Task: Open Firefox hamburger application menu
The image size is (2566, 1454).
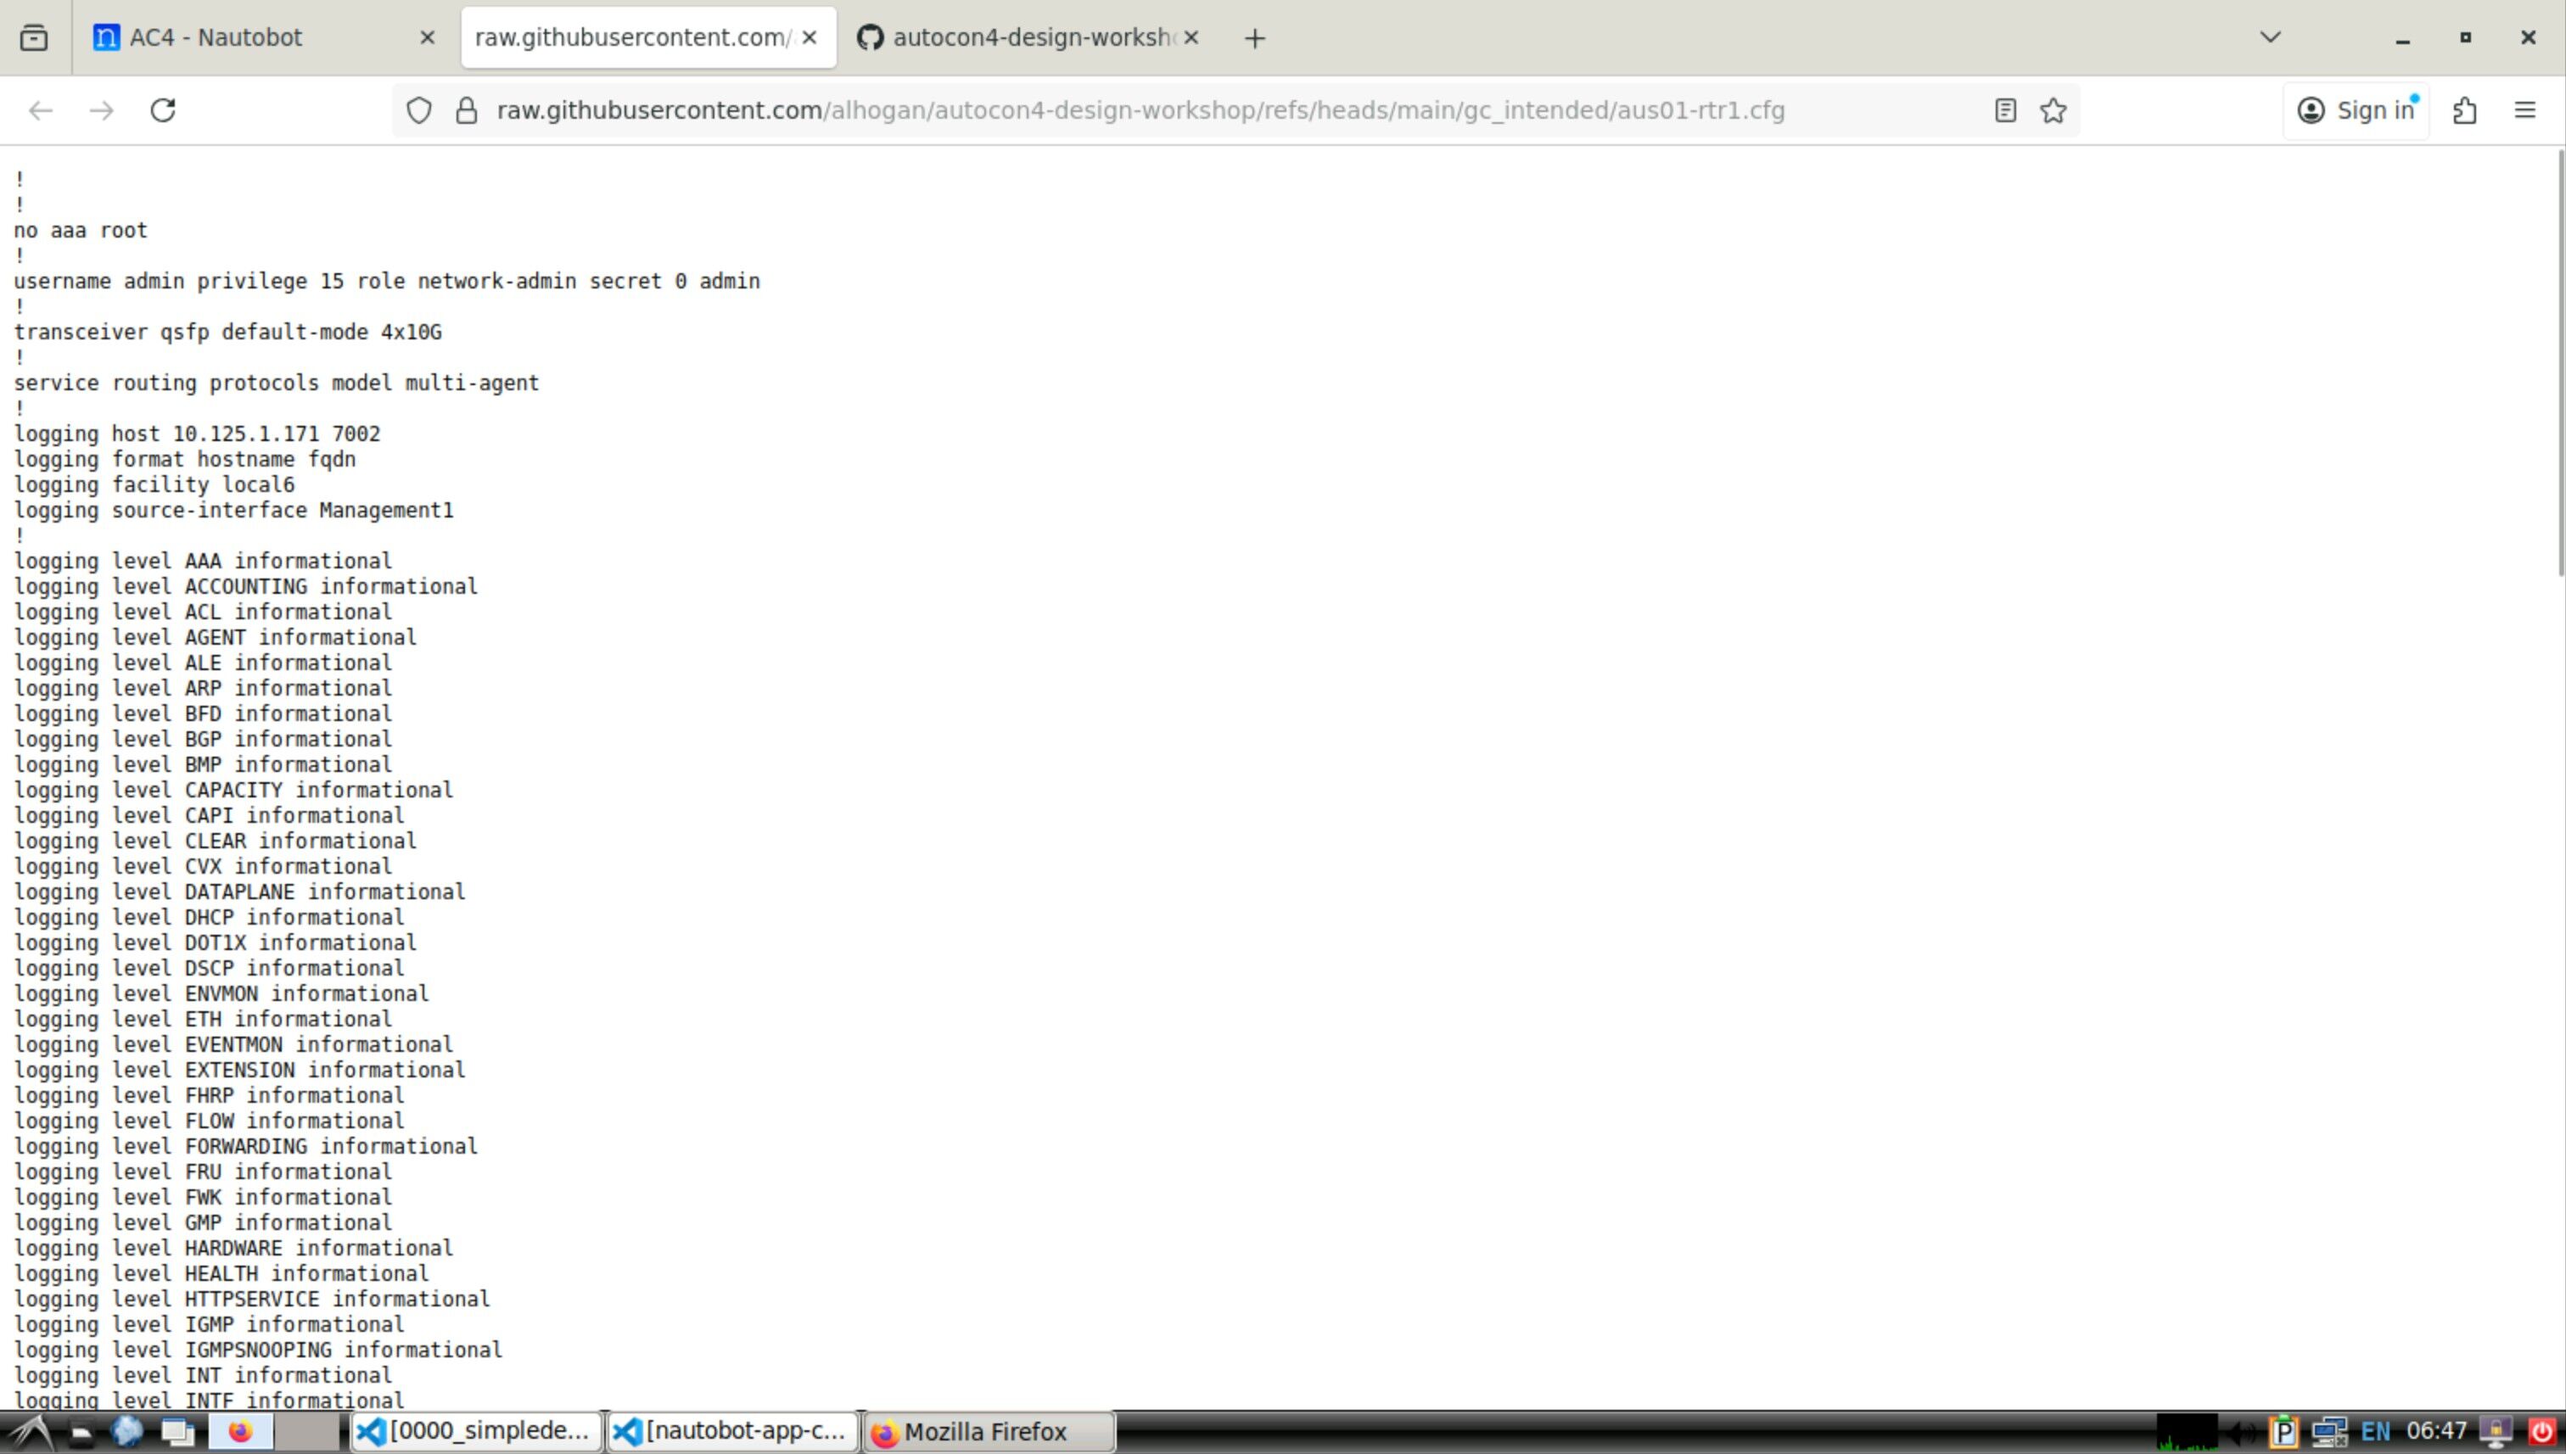Action: [2524, 109]
